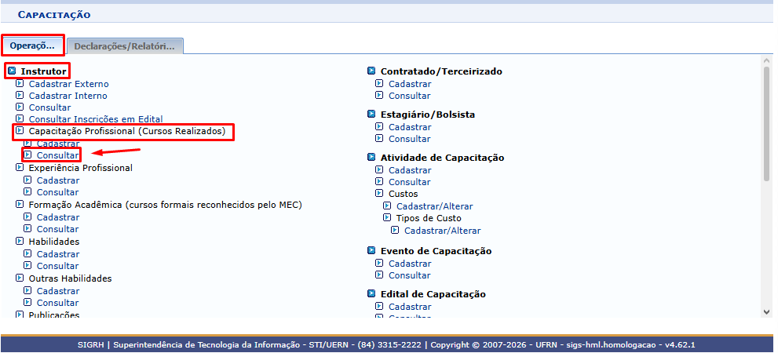The height and width of the screenshot is (353, 778).
Task: Open Consultar under the Habilidades group
Action: (57, 266)
